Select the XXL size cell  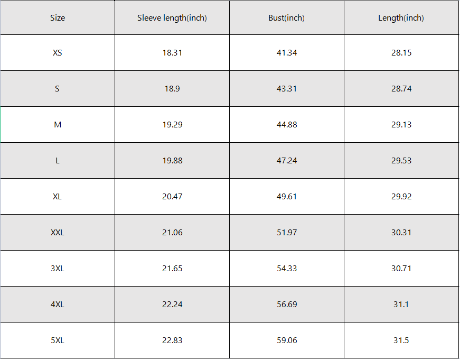click(58, 233)
